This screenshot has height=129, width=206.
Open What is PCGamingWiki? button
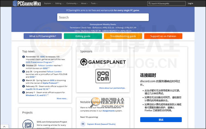43,36
